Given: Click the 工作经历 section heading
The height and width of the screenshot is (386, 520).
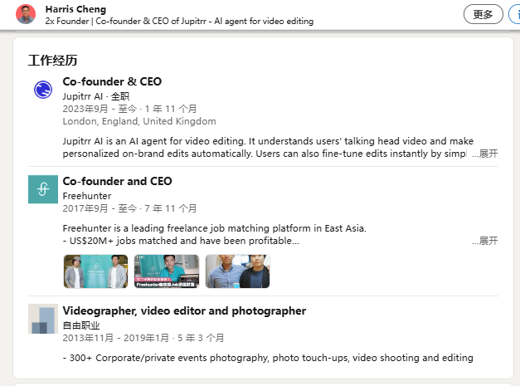Looking at the screenshot, I should (53, 61).
